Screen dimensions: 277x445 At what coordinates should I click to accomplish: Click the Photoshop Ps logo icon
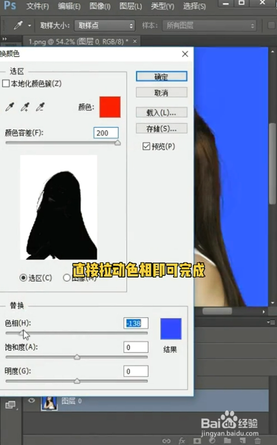tap(10, 5)
